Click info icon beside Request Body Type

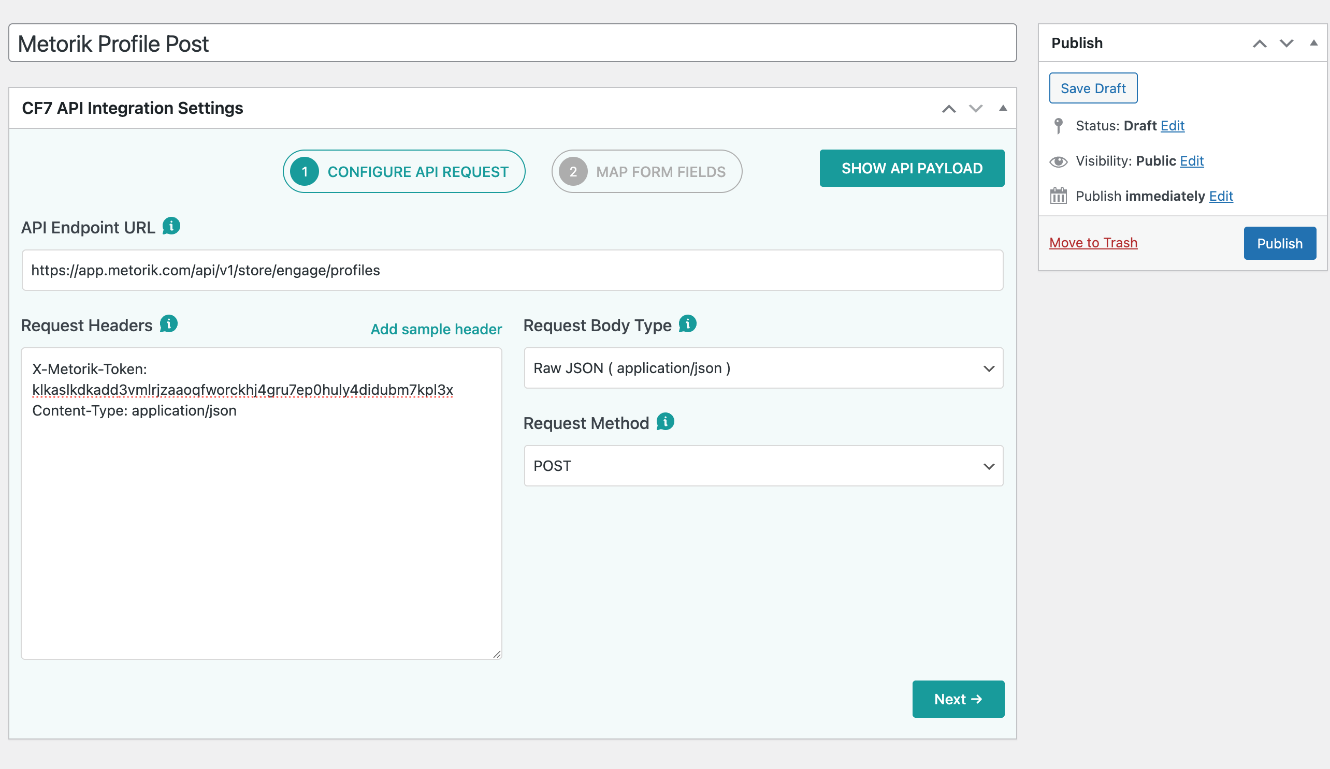(687, 324)
